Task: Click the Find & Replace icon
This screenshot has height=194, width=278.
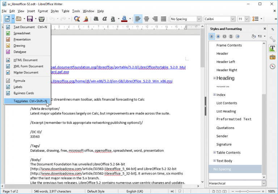Action: pos(77,19)
